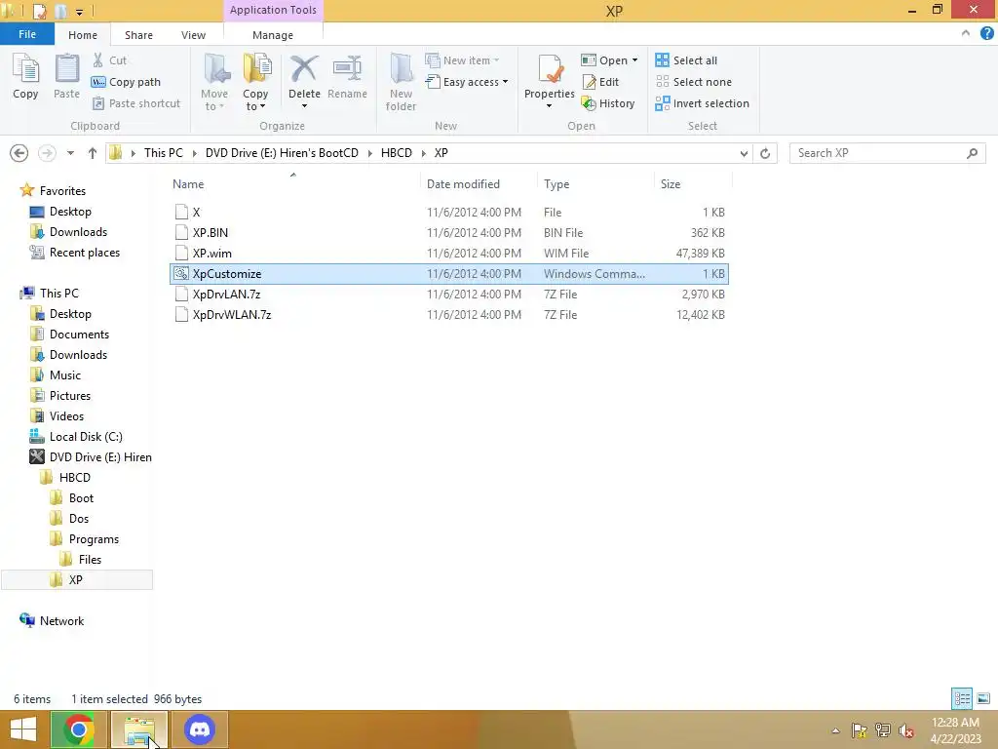This screenshot has width=998, height=749.
Task: Click Favorites in navigation pane
Action: click(62, 191)
